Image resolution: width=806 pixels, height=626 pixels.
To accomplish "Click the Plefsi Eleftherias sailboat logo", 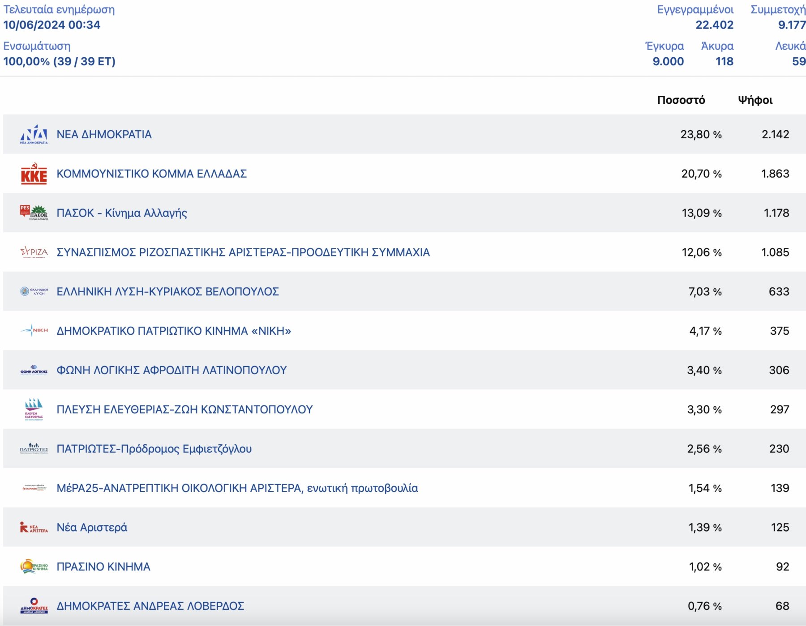I will pos(34,409).
